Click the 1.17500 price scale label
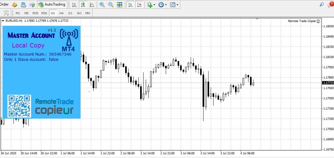This screenshot has width=334, height=158. (x=328, y=98)
